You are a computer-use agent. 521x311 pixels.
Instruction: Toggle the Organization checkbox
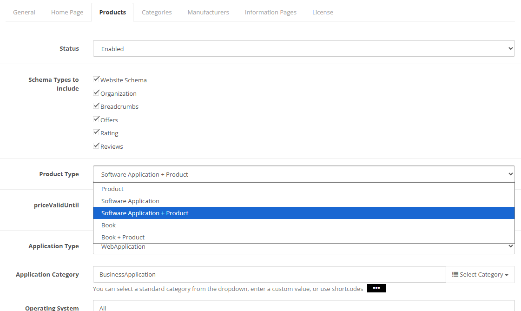97,93
